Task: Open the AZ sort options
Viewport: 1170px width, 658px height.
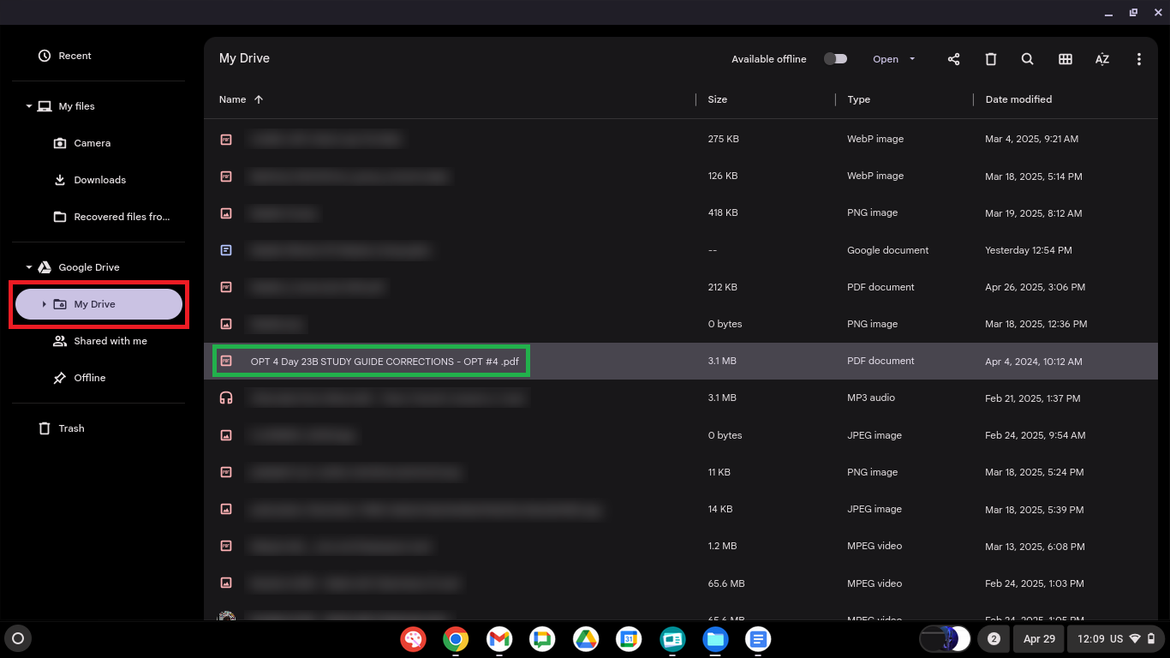Action: click(x=1101, y=59)
